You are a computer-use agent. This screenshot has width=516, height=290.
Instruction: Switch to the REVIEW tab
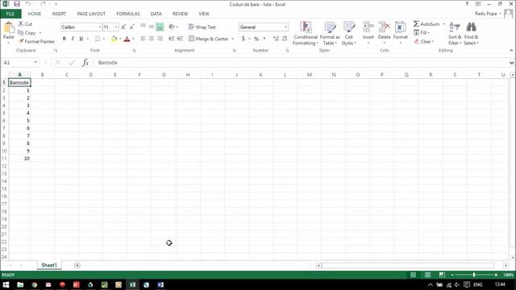point(180,14)
